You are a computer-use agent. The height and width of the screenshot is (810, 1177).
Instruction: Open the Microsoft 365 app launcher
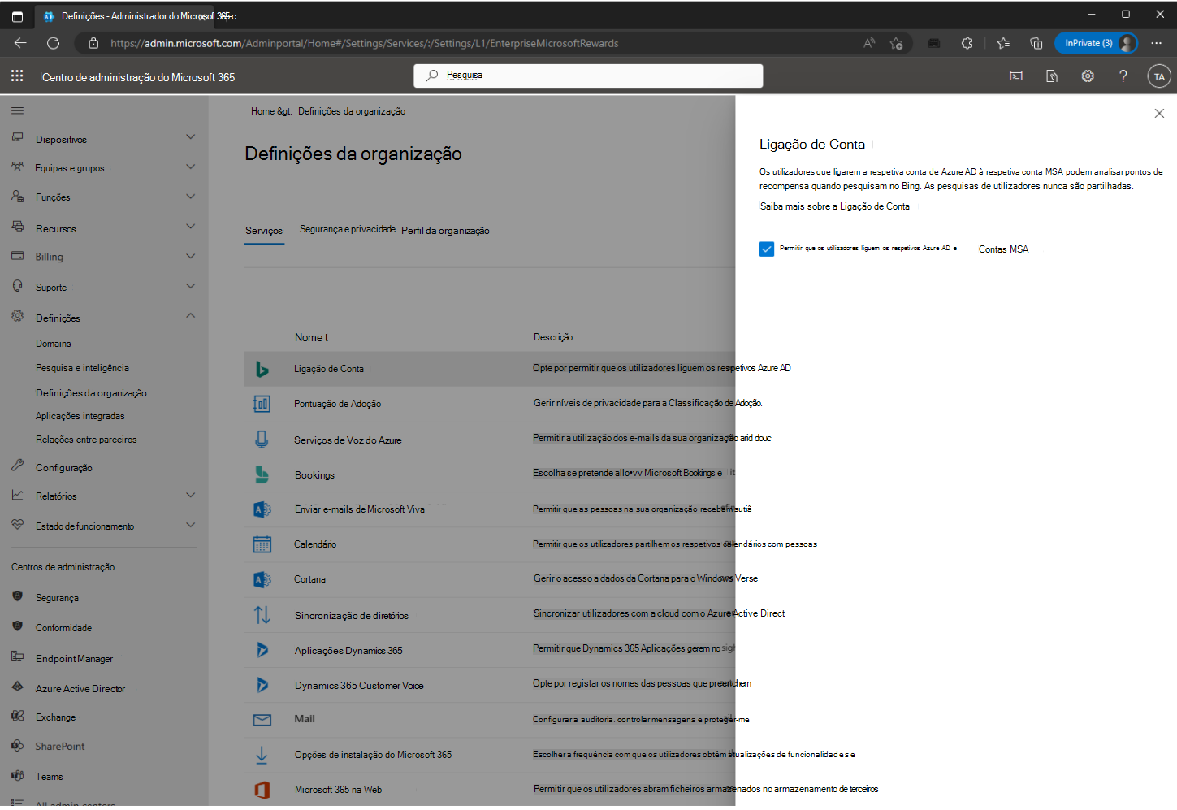tap(17, 76)
